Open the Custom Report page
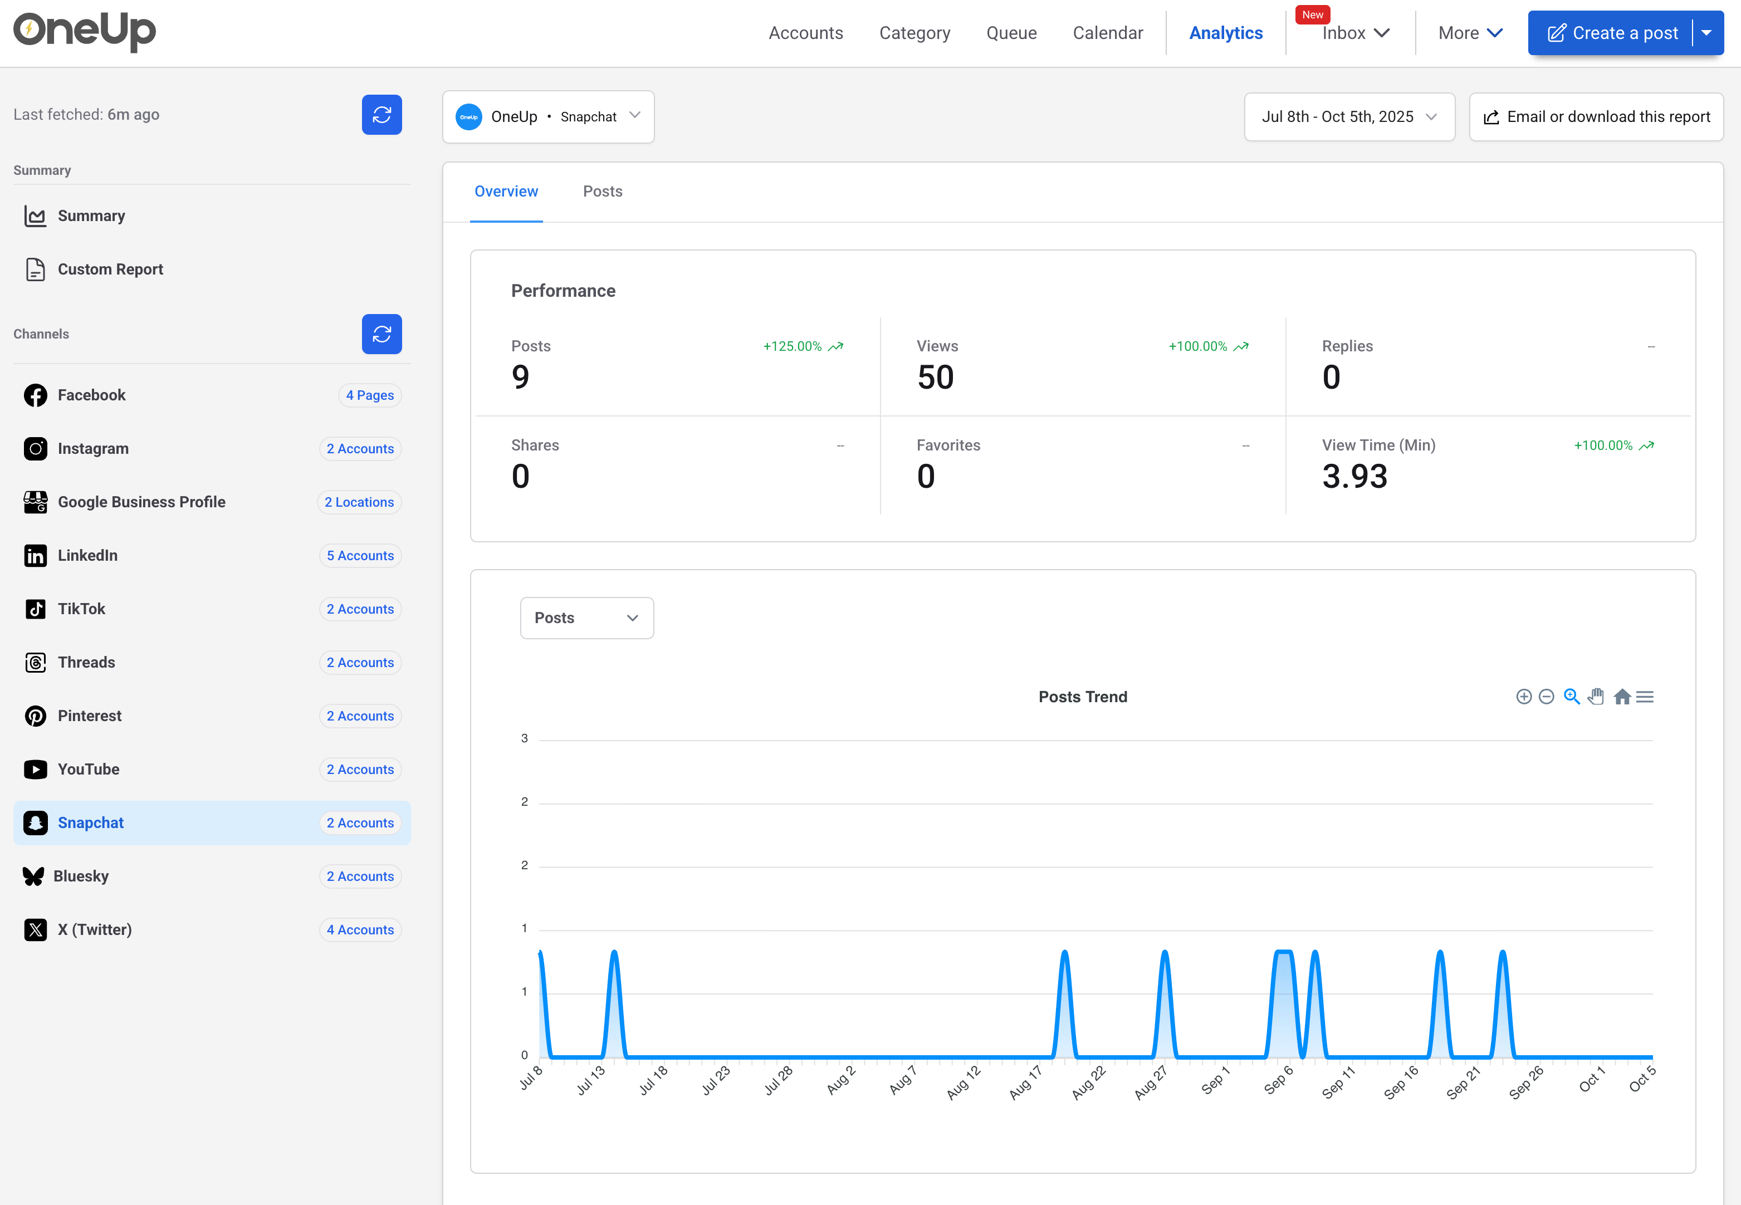The width and height of the screenshot is (1741, 1205). [x=110, y=270]
